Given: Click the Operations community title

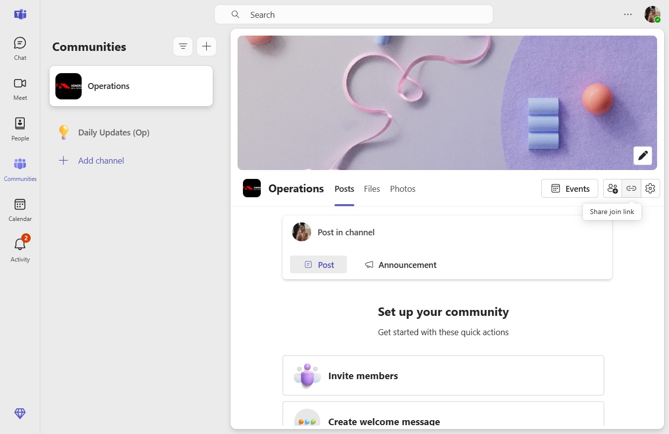Looking at the screenshot, I should point(296,188).
